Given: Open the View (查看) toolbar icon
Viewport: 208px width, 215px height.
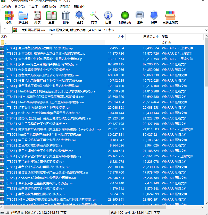Looking at the screenshot, I should click(x=52, y=18).
